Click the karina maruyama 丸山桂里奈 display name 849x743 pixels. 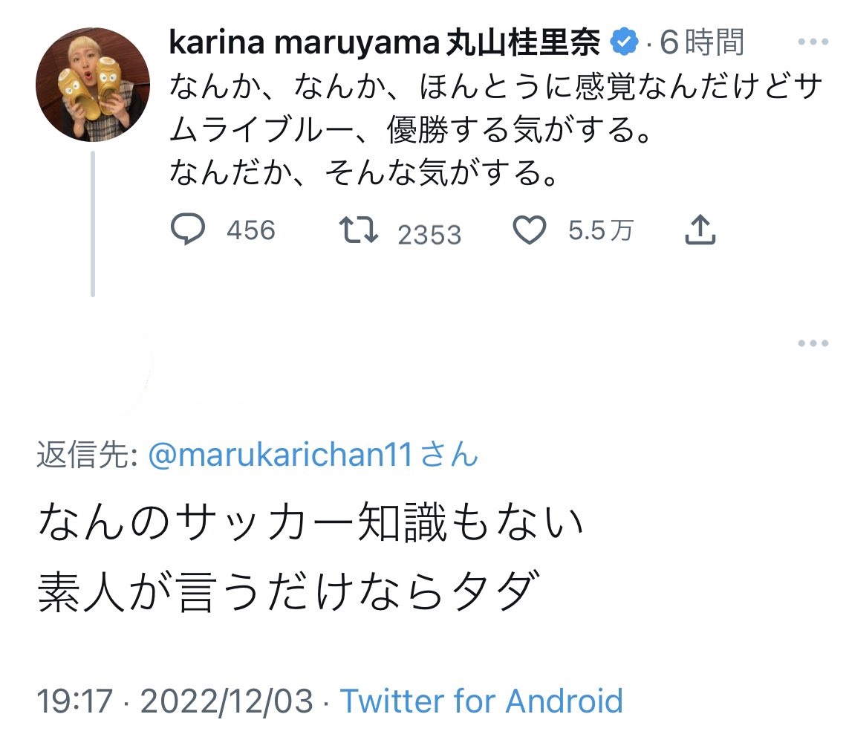coord(384,45)
